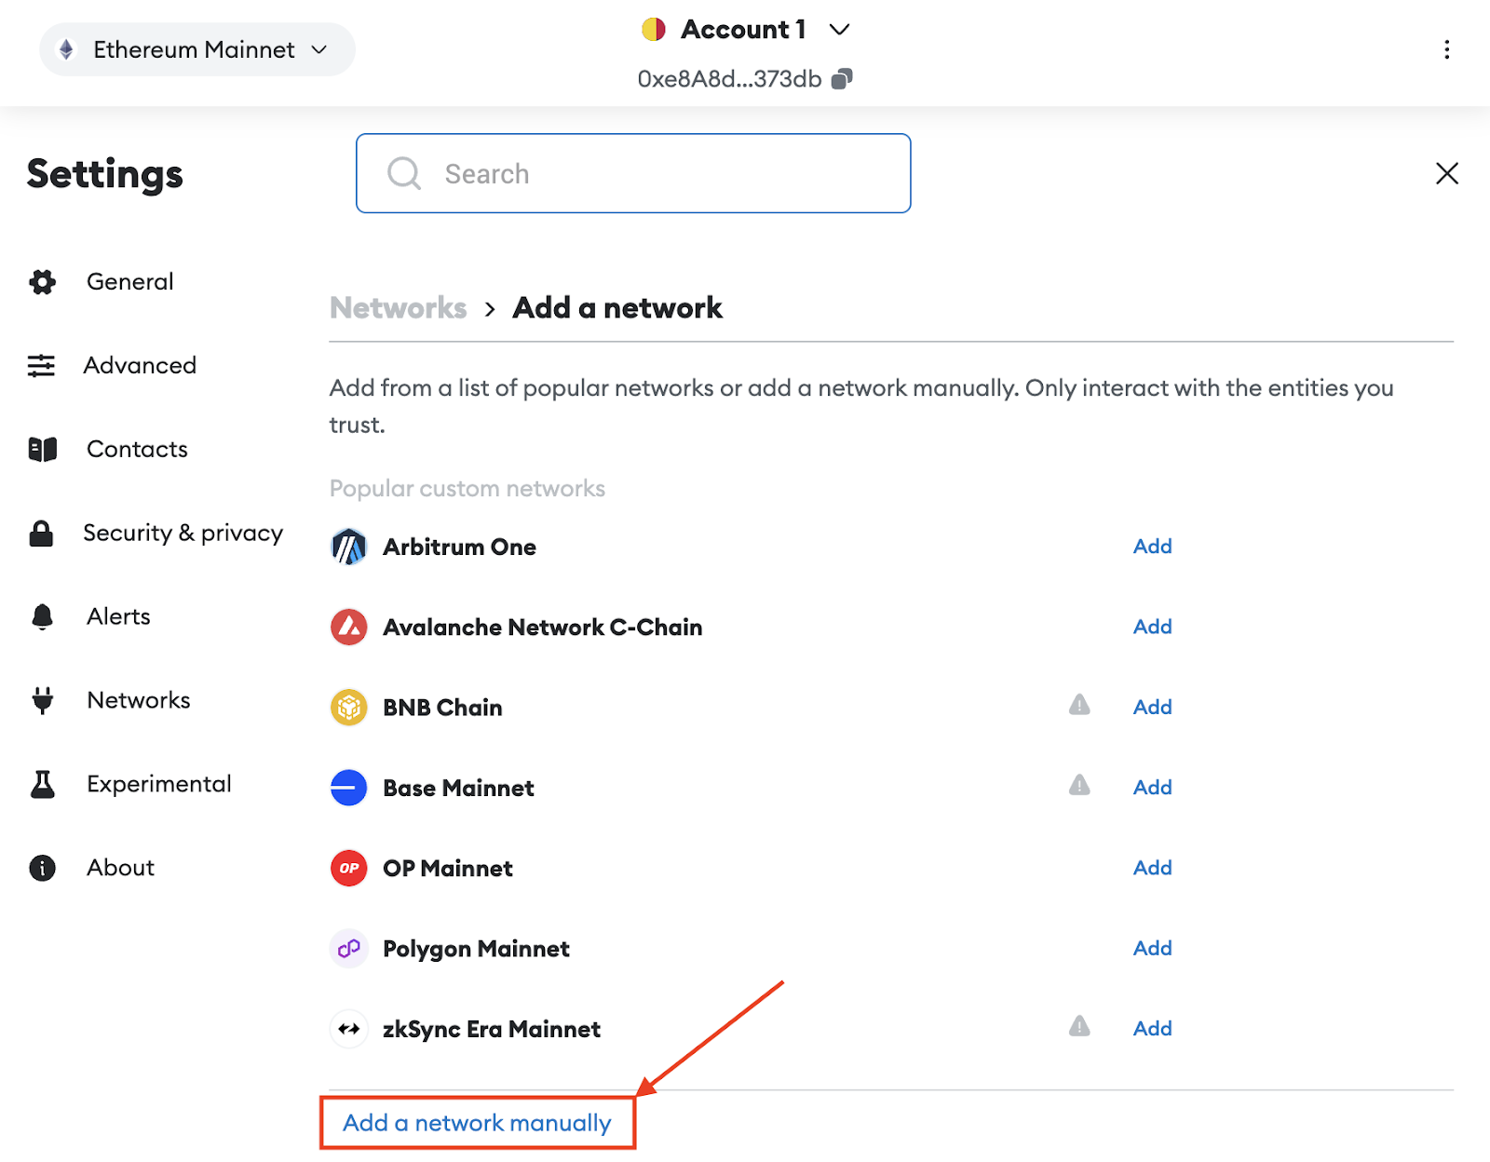Open Alerts settings

coord(118,616)
